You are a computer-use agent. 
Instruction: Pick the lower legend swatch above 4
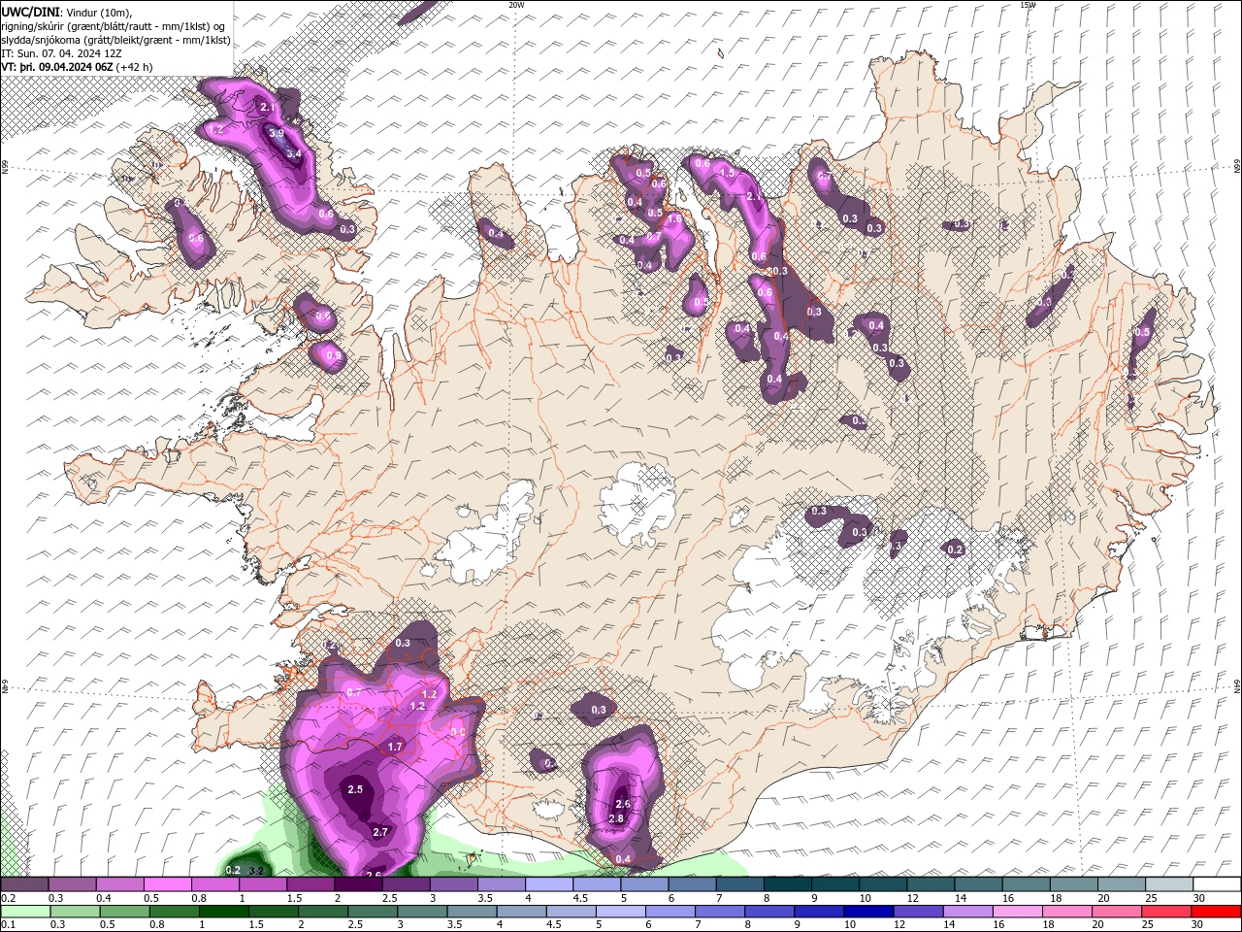click(521, 912)
